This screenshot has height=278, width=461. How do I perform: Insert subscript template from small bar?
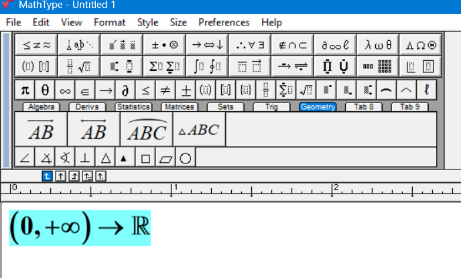(346, 90)
